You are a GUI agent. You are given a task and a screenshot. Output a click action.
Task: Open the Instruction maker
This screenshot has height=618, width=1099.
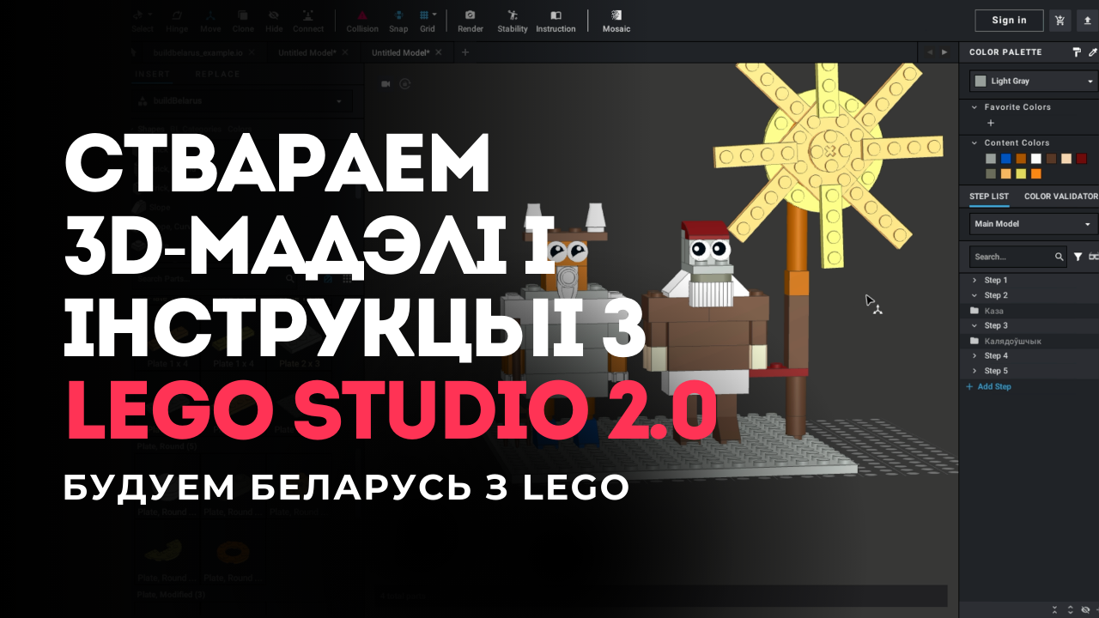556,21
